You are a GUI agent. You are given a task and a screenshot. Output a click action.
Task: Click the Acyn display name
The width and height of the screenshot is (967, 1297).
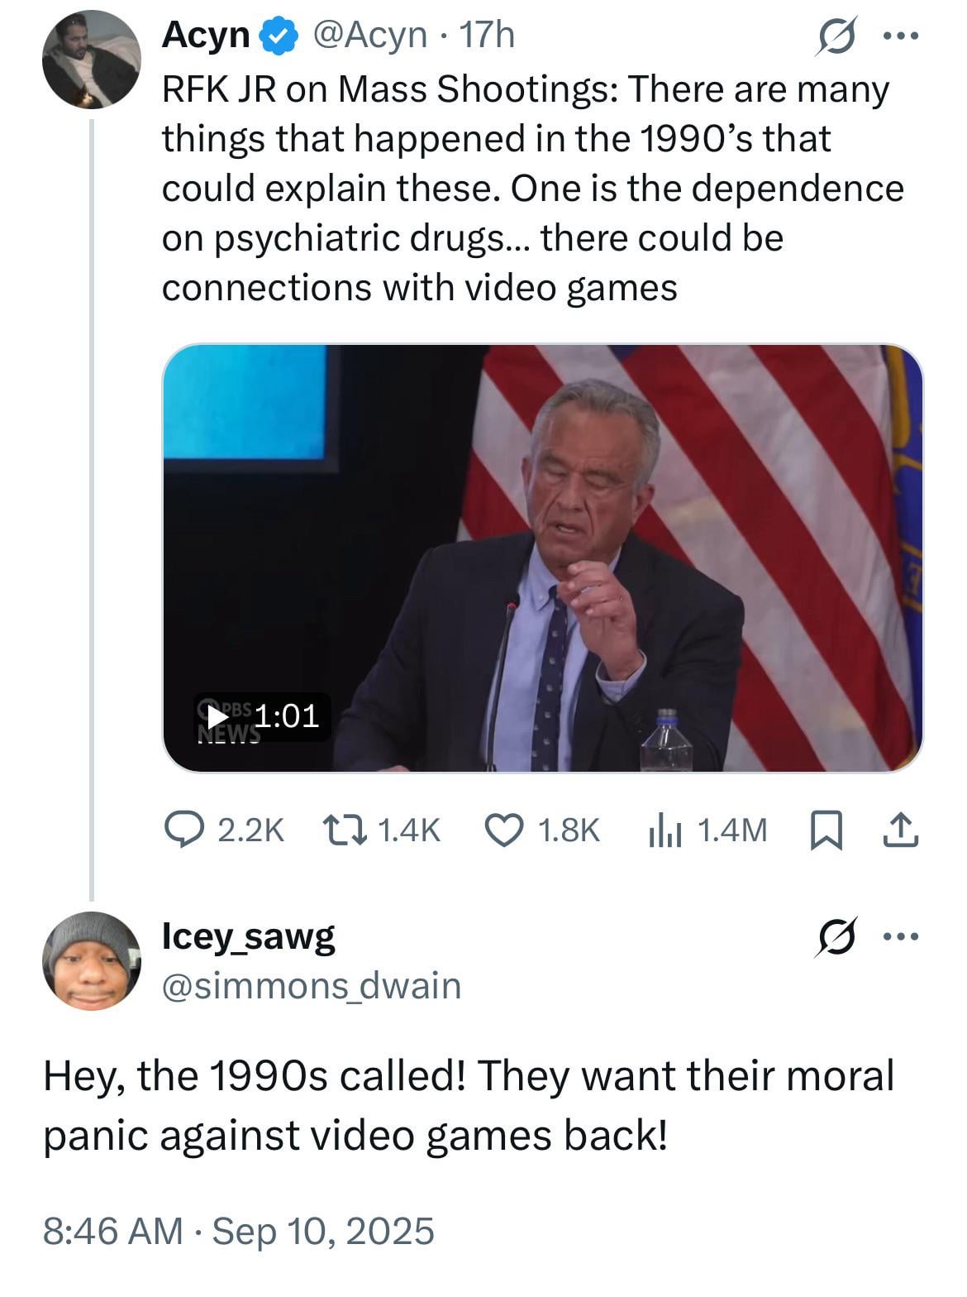207,35
